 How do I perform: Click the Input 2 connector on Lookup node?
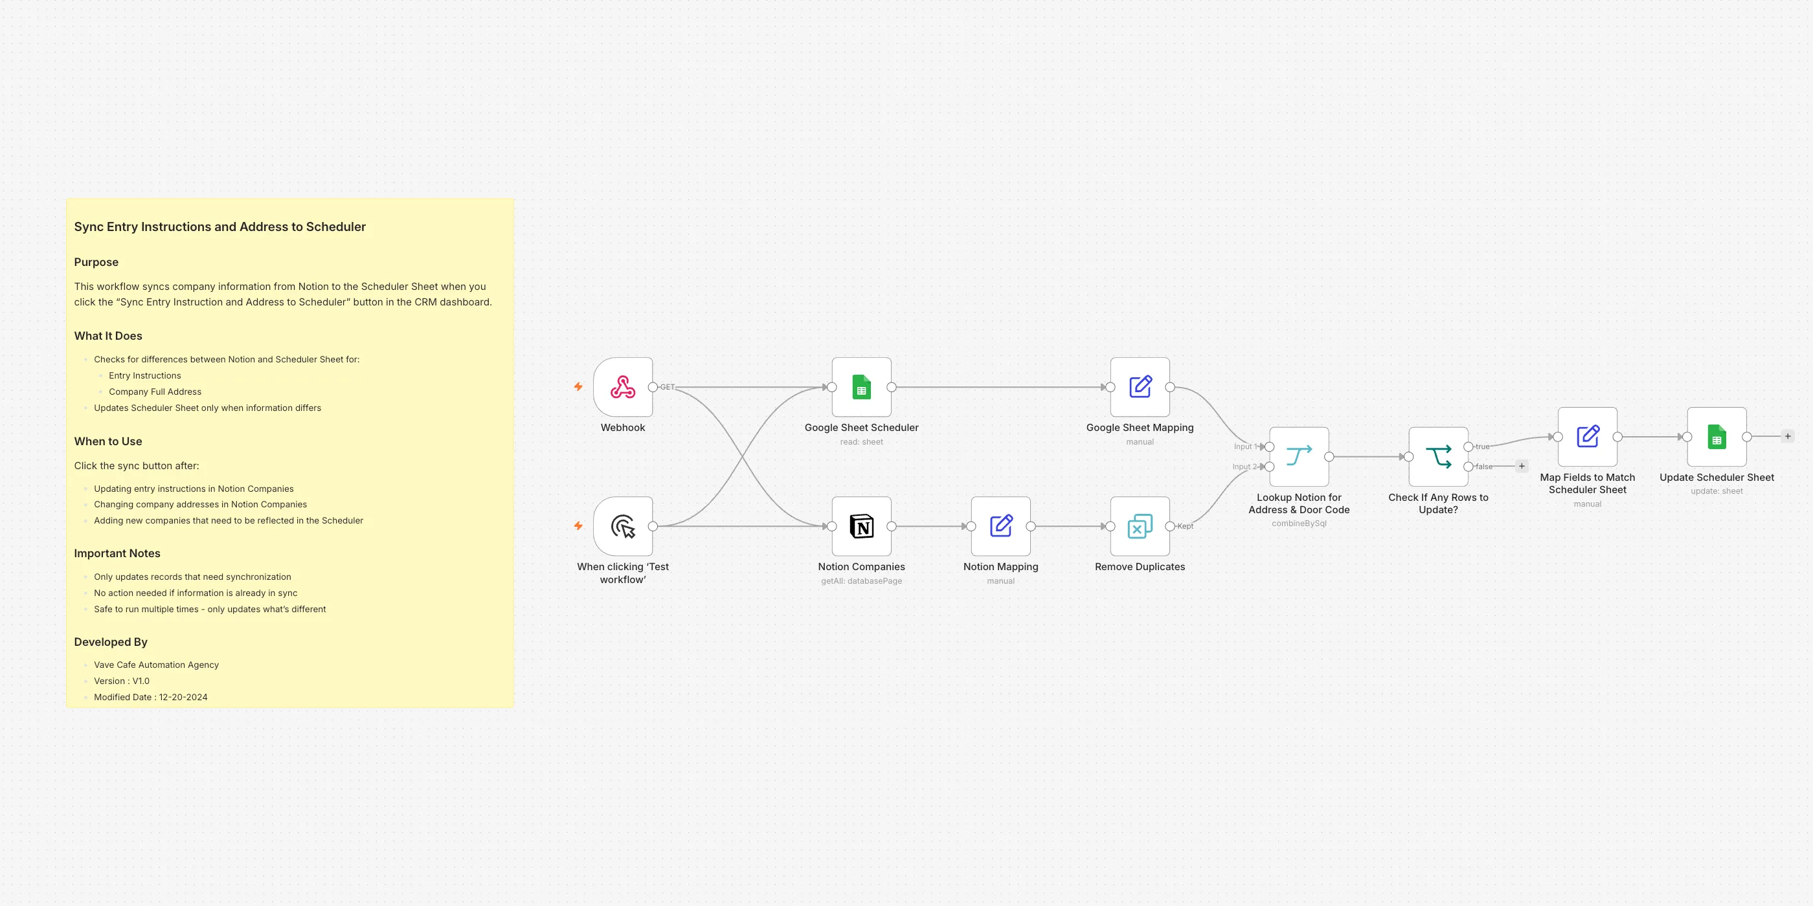pyautogui.click(x=1270, y=467)
